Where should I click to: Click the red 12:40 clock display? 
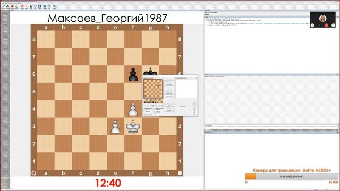tap(108, 183)
